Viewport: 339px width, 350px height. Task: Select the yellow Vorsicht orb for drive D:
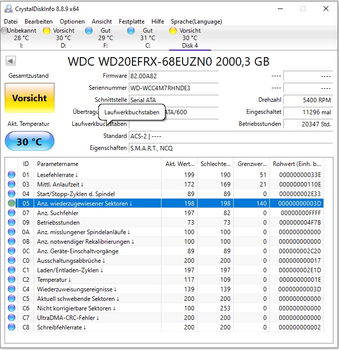47,31
